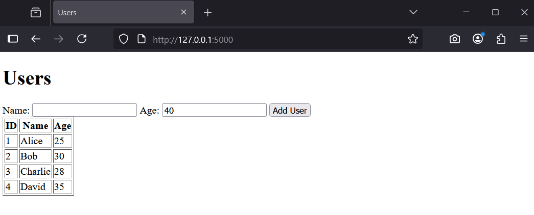Click the Add User button
Viewport: 534px width, 215px height.
click(x=290, y=110)
